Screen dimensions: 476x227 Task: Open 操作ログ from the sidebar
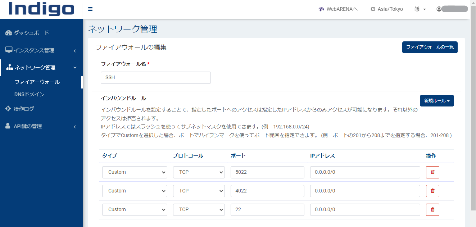pos(24,109)
